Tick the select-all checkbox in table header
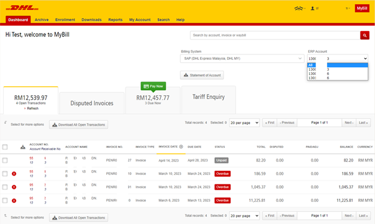Image resolution: width=375 pixels, height=224 pixels. pyautogui.click(x=5, y=147)
